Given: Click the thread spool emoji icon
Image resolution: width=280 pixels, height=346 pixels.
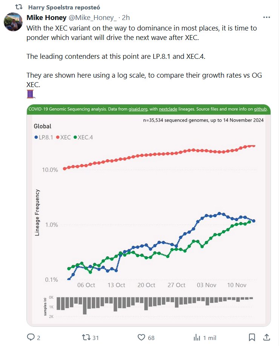Looking at the screenshot, I should pyautogui.click(x=31, y=94).
